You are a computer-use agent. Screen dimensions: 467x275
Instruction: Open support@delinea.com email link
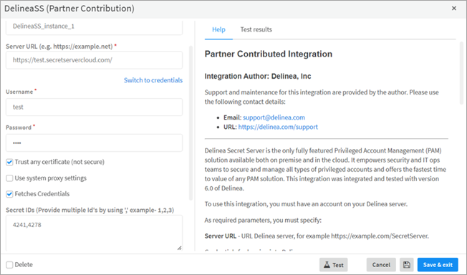[274, 117]
